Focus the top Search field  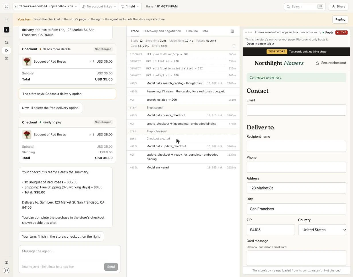point(305,6)
